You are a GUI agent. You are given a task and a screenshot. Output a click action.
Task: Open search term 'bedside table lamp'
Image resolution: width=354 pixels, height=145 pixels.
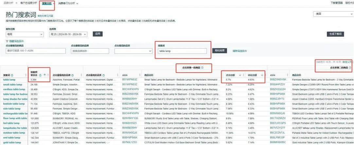tap(14, 104)
